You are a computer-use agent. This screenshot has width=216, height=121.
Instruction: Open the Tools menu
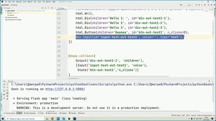click(39, 2)
